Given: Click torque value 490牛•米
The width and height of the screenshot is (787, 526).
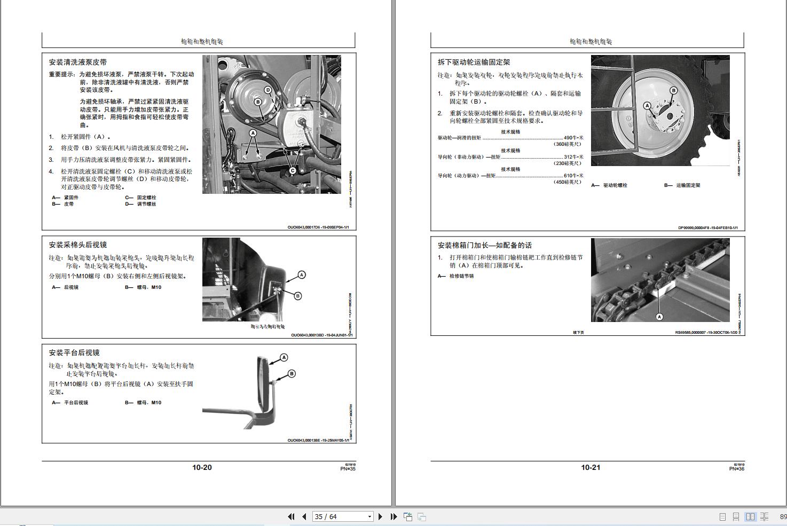Looking at the screenshot, I should tap(573, 138).
